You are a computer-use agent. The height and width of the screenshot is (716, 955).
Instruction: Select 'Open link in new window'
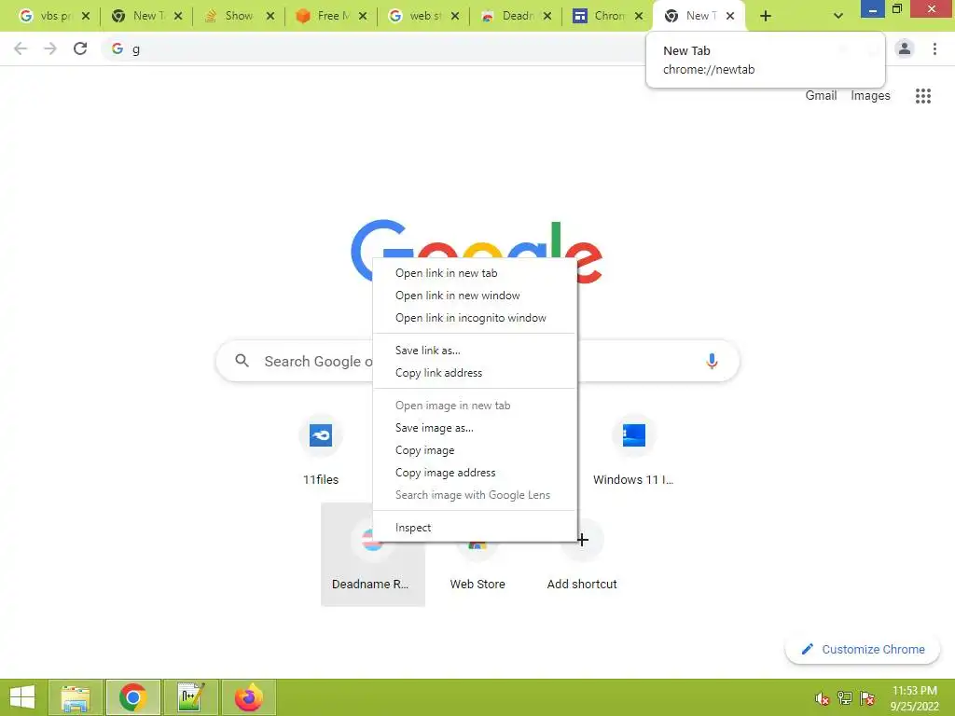[475, 296]
